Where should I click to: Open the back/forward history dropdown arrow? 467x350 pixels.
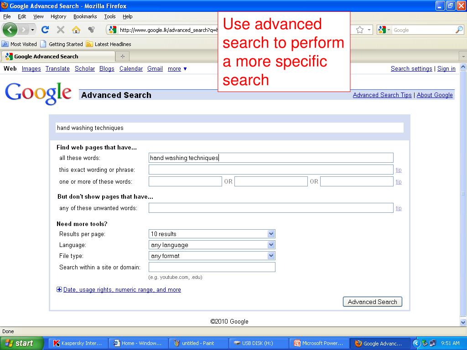point(32,30)
